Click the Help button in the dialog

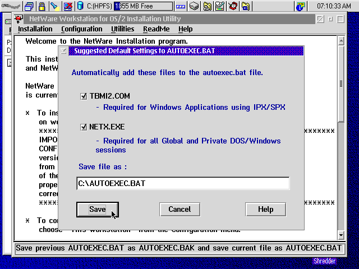[x=265, y=209]
